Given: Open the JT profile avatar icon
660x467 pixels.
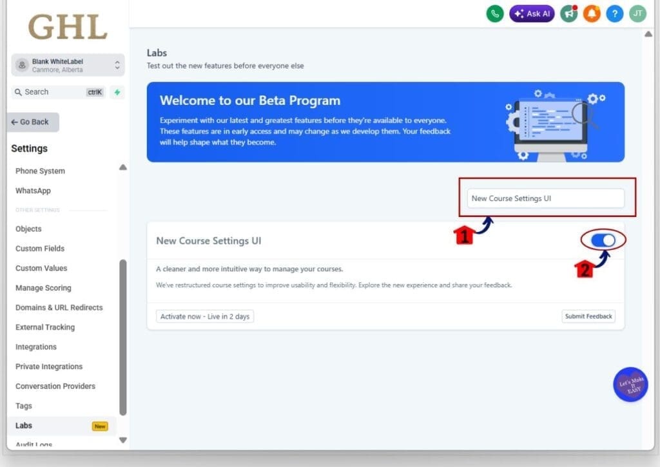Looking at the screenshot, I should point(637,13).
